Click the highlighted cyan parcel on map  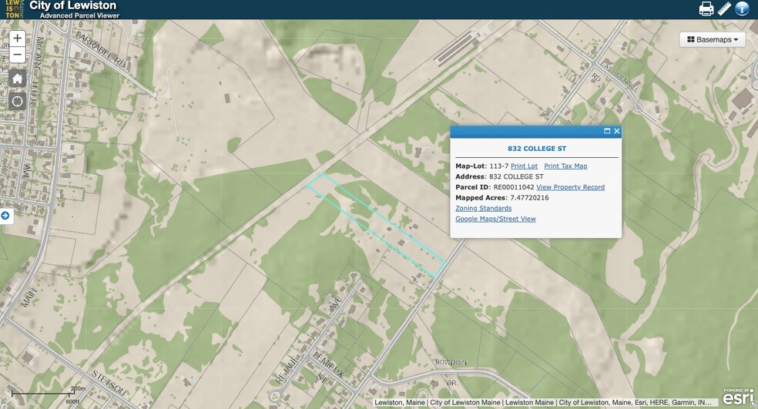[376, 225]
